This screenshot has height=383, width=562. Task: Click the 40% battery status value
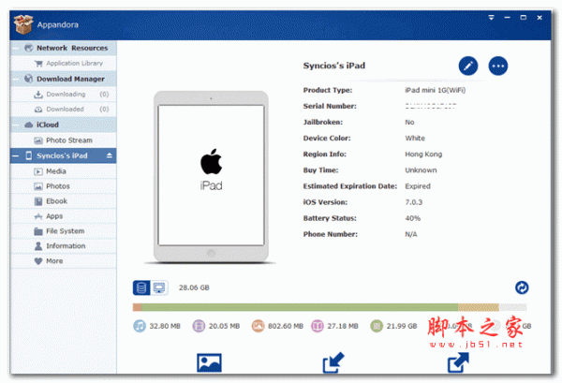[x=412, y=218]
